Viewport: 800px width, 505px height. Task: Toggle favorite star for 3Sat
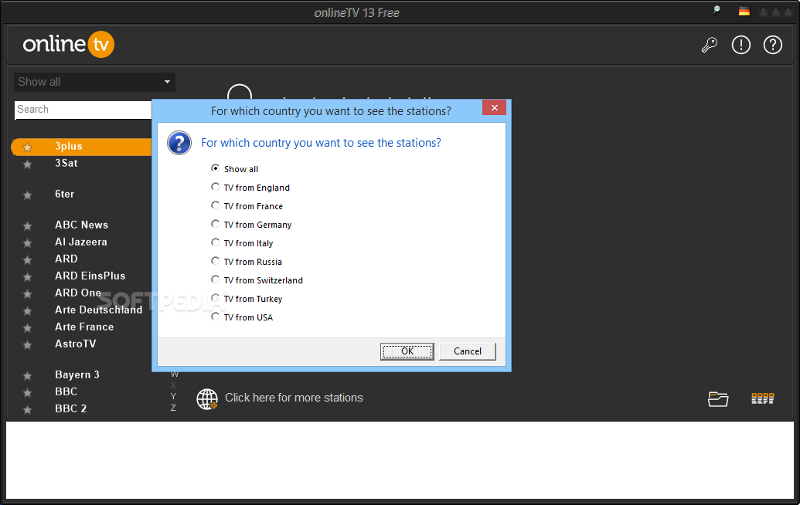28,164
